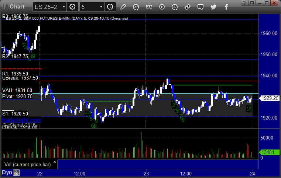The height and width of the screenshot is (178, 281).
Task: Click the Chart window grip icon
Action: pos(5,7)
